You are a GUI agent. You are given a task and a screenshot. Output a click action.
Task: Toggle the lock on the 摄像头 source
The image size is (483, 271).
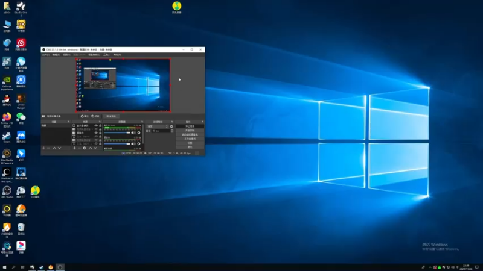(100, 132)
